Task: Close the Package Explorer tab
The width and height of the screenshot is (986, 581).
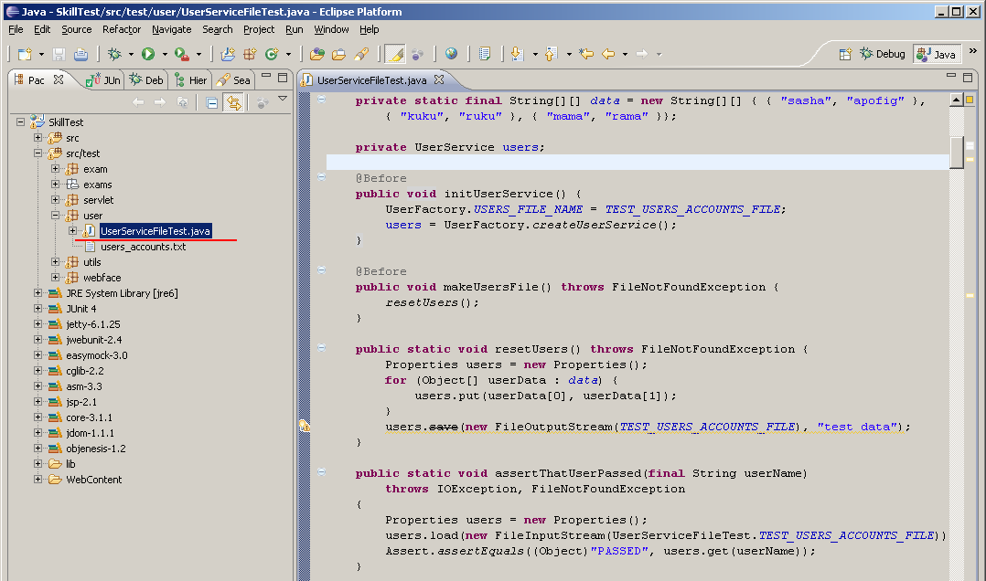Action: pyautogui.click(x=59, y=79)
